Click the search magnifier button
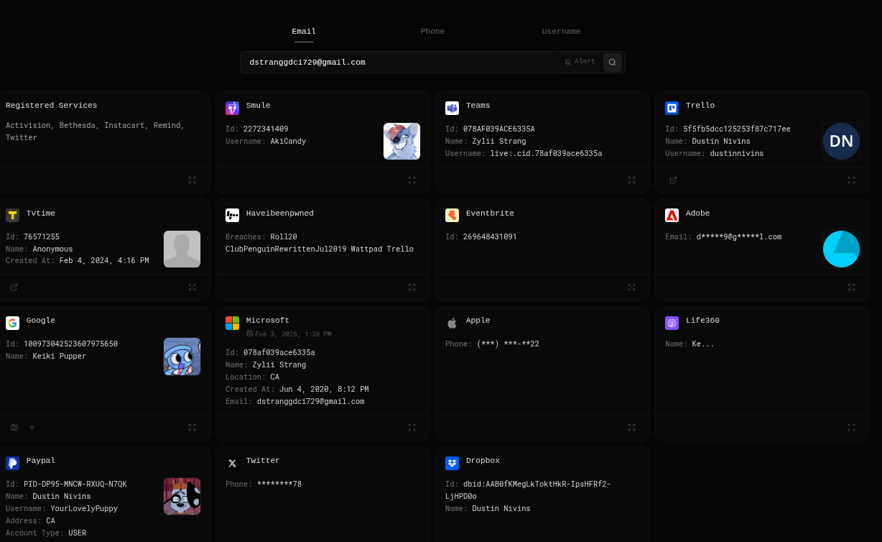882x542 pixels. (x=613, y=63)
